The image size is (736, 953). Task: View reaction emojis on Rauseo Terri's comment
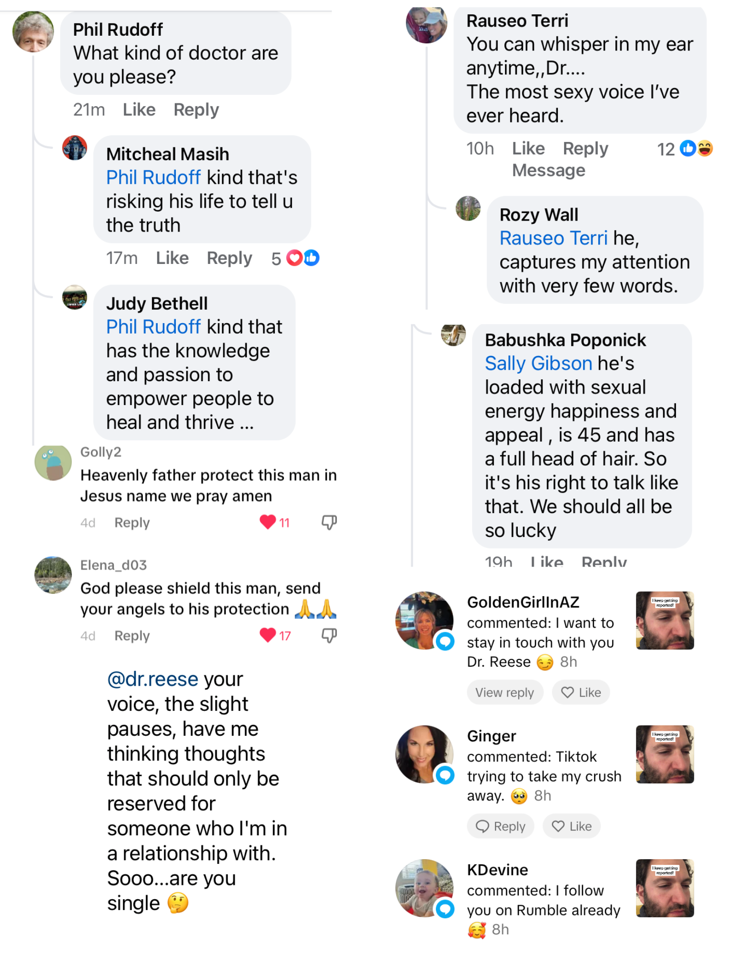pos(696,149)
